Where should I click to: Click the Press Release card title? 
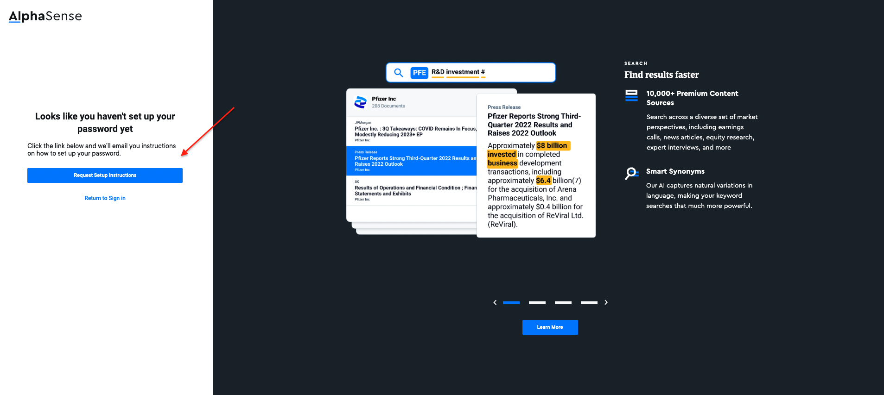coord(534,125)
